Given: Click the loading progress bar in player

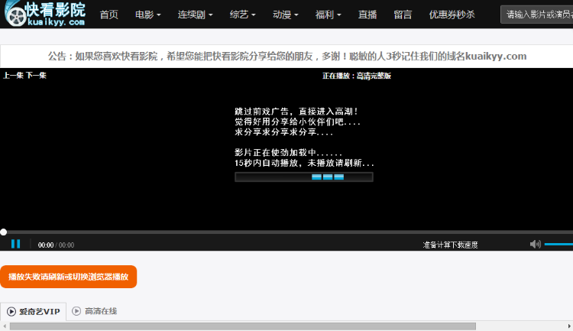Looking at the screenshot, I should [x=303, y=177].
